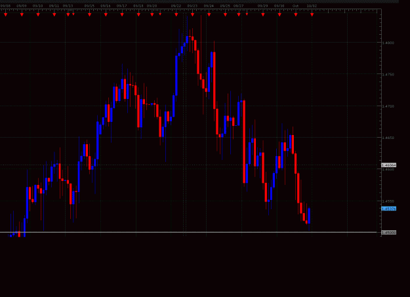Image resolution: width=410 pixels, height=297 pixels.
Task: Select the red marker under 09/24
Action: click(x=209, y=15)
